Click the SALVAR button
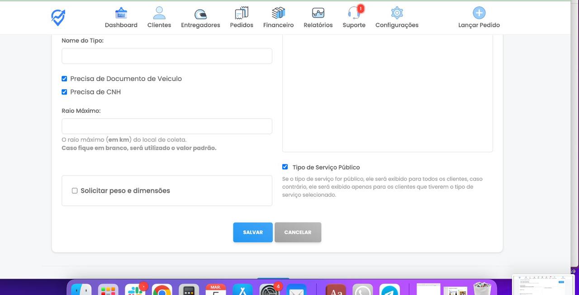Screen dimensions: 579x295 click(x=253, y=232)
